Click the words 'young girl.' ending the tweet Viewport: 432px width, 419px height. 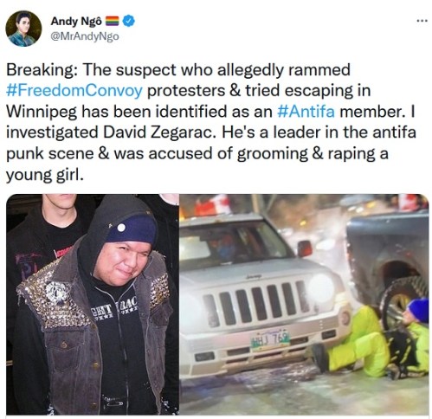coord(45,175)
